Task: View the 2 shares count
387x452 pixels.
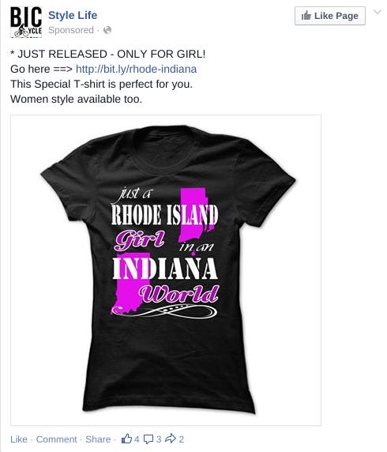Action: [x=181, y=439]
